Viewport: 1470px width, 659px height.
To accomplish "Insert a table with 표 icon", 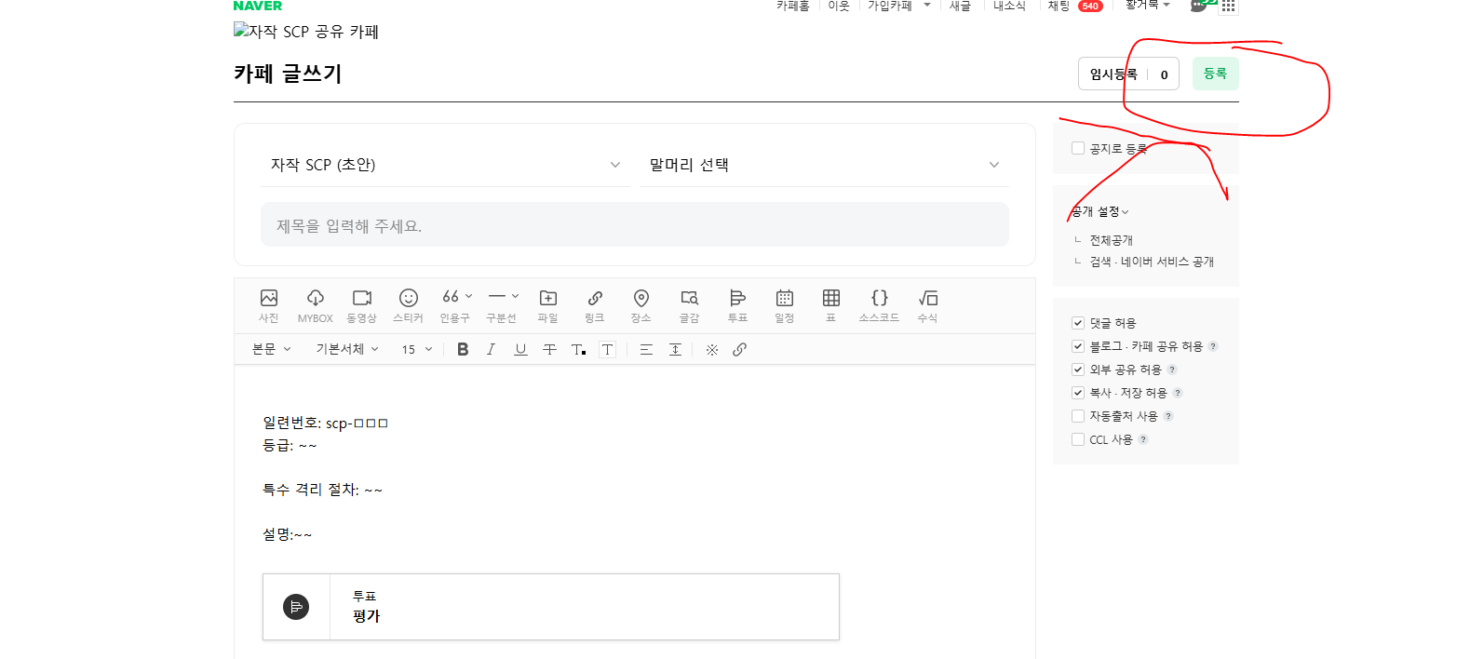I will 830,304.
